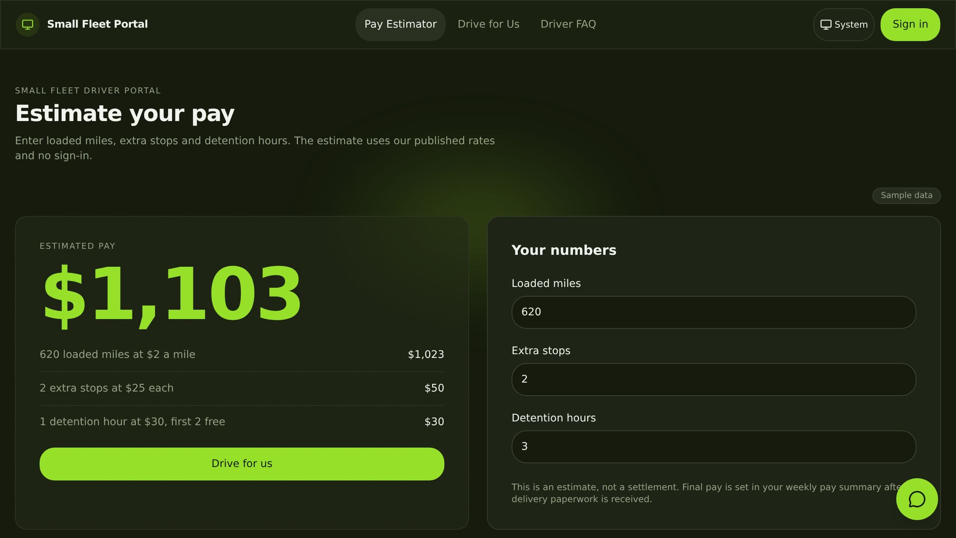
Task: Click the $1,023 loaded miles amount
Action: point(426,354)
